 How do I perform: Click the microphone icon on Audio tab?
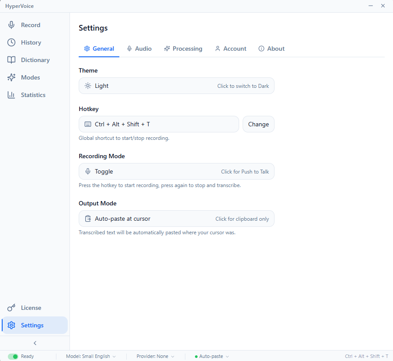click(x=129, y=49)
